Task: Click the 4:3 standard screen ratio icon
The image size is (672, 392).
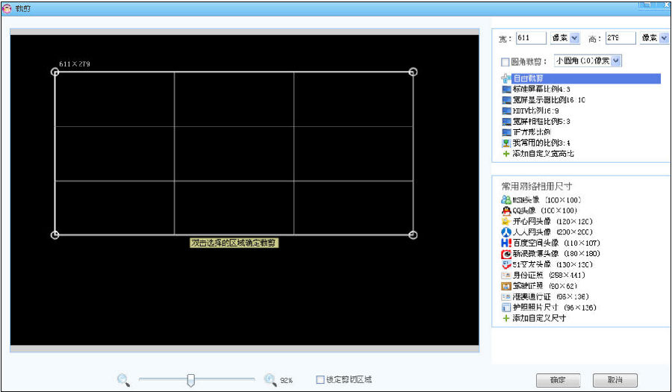Action: click(x=506, y=90)
